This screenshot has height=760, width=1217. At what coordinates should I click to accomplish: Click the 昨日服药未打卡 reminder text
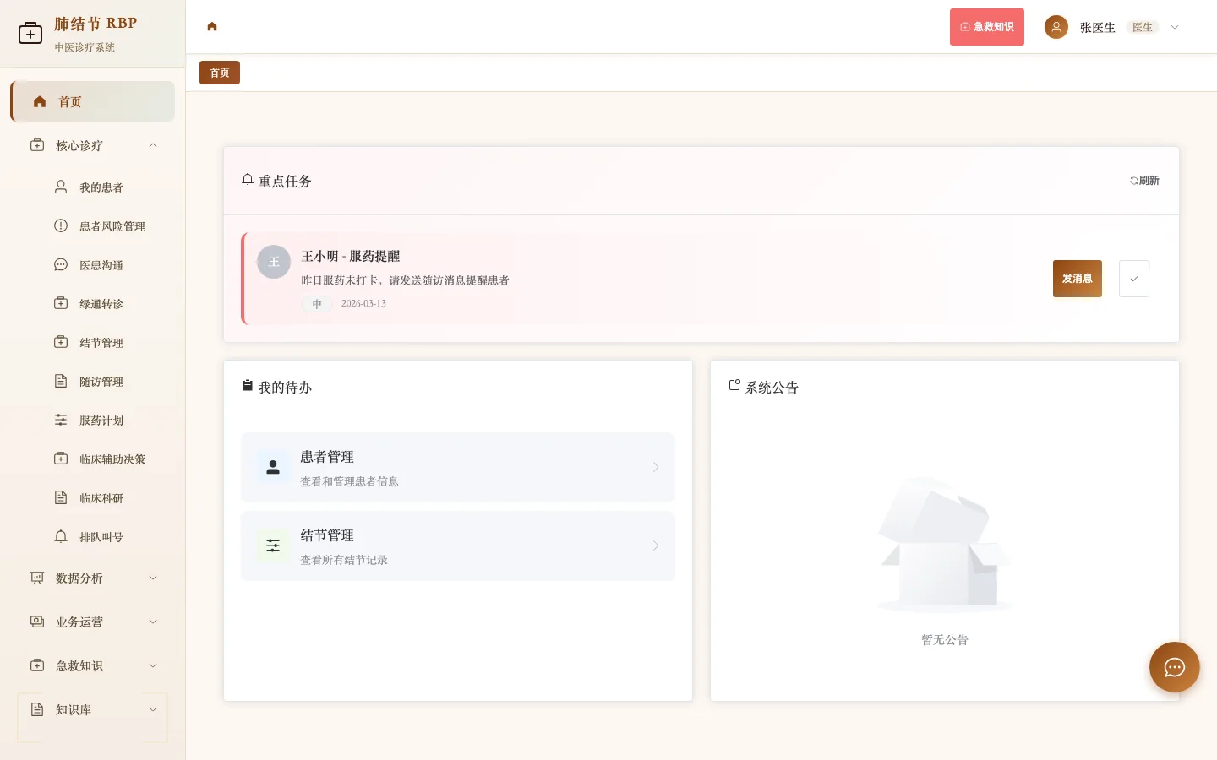(x=406, y=280)
